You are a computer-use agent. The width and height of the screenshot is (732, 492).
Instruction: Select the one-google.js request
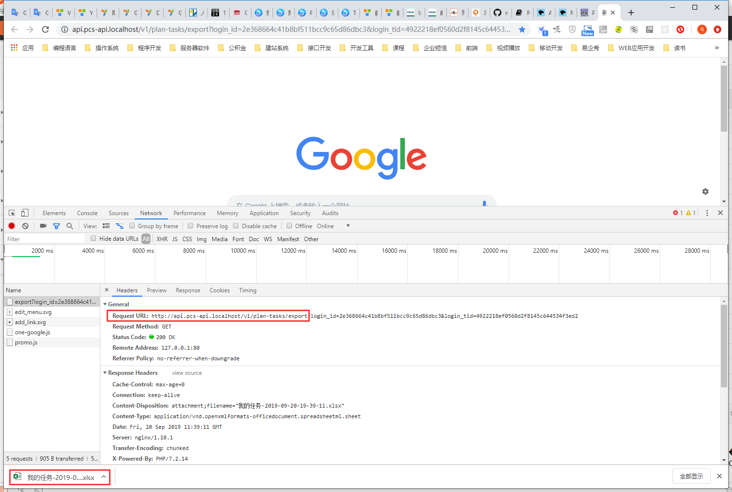52,332
